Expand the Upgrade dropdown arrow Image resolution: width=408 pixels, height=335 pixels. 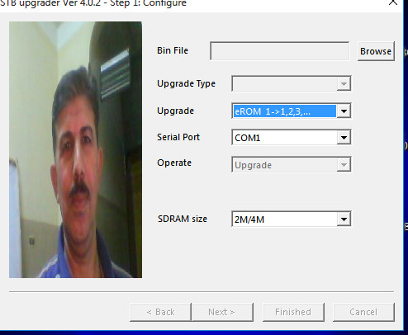pyautogui.click(x=344, y=111)
